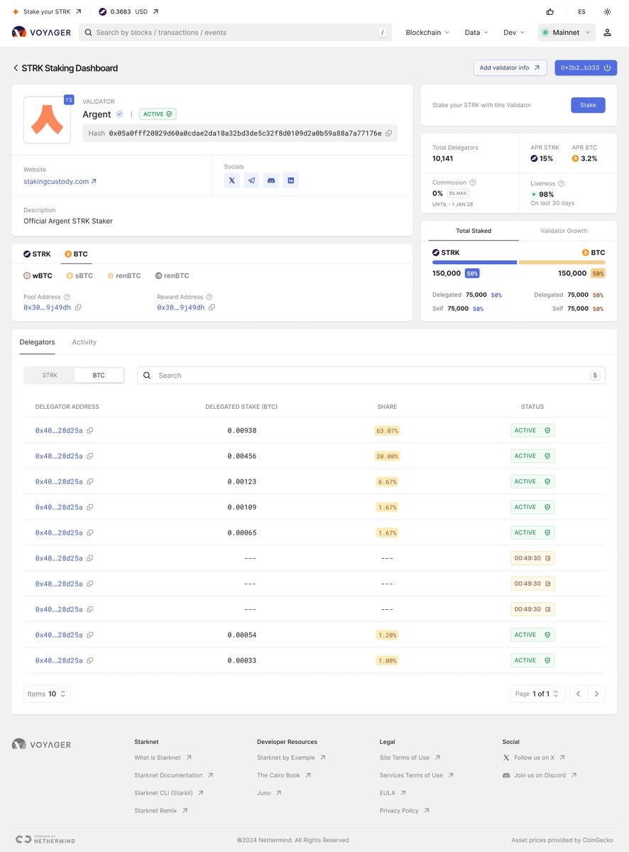Open the Dev dropdown menu
Image resolution: width=629 pixels, height=852 pixels.
(x=514, y=33)
